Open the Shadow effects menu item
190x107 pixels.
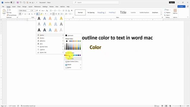pyautogui.click(x=50, y=38)
